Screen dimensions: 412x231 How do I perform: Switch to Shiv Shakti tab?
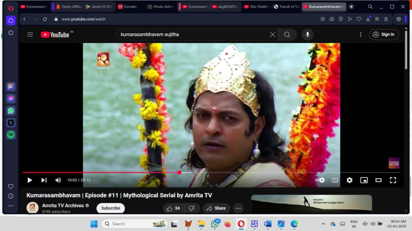click(x=257, y=6)
